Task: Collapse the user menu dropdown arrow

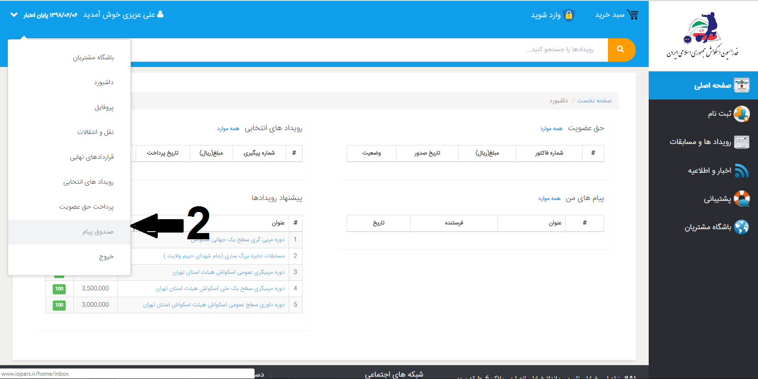Action: [13, 15]
